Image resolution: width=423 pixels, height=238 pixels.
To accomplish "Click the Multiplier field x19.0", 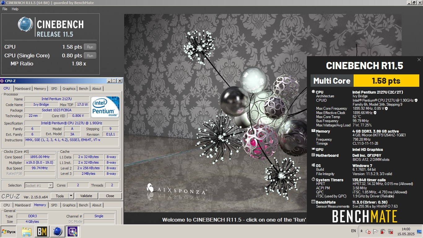I will (x=40, y=162).
